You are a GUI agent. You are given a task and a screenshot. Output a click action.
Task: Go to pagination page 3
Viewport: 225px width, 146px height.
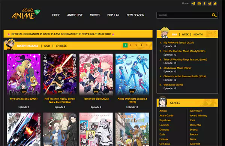pos(136,46)
